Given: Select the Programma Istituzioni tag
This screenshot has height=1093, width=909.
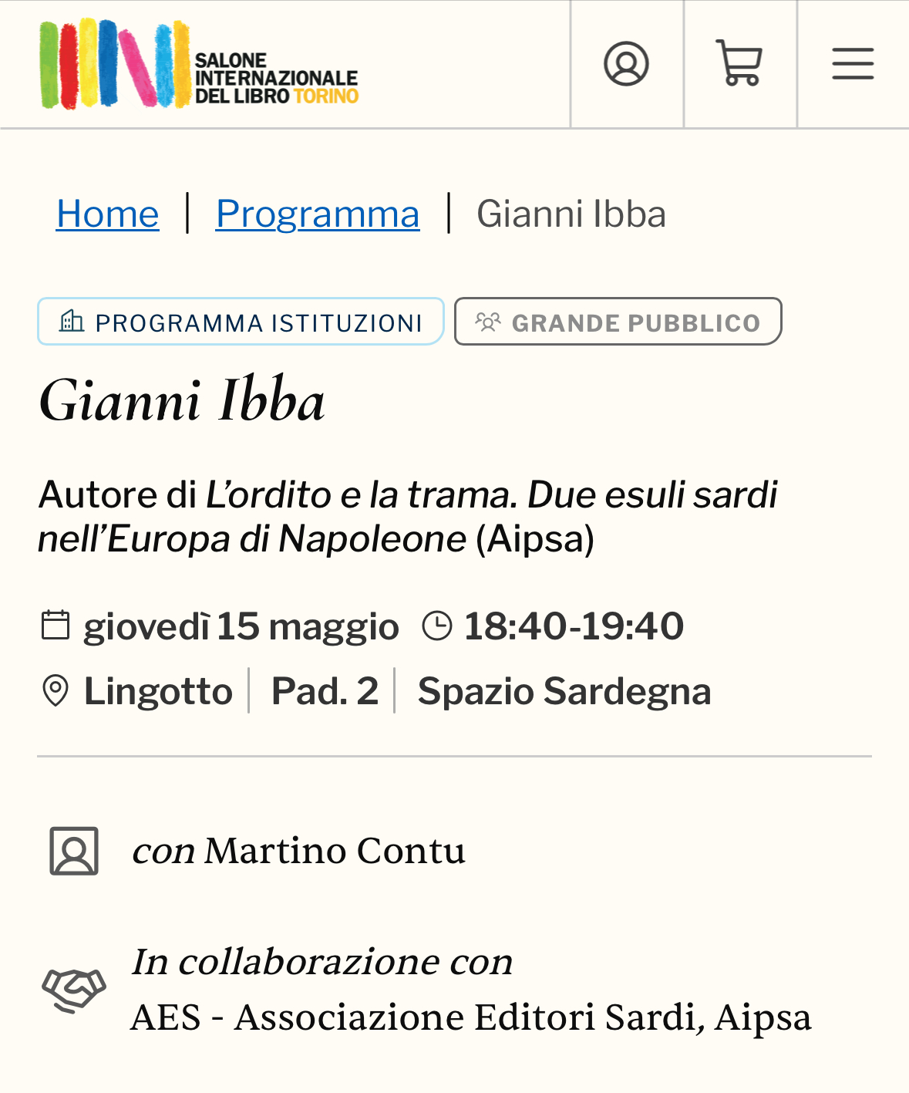Looking at the screenshot, I should (x=241, y=321).
